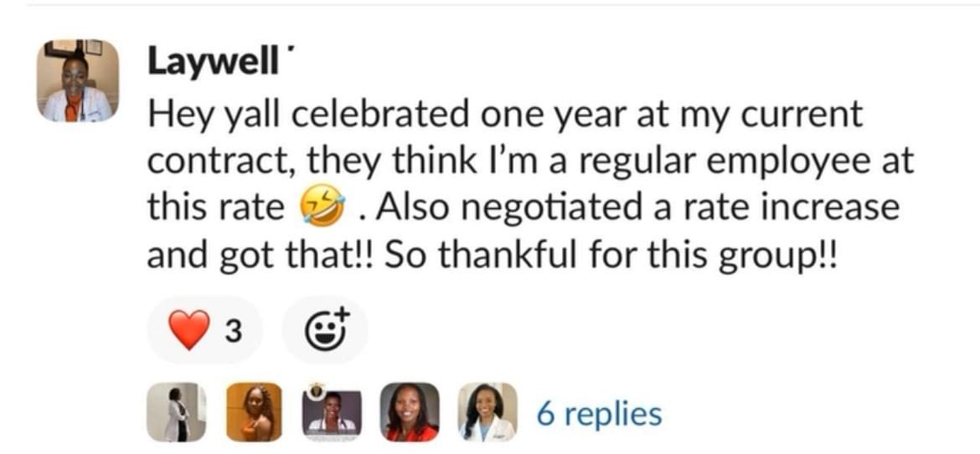The height and width of the screenshot is (454, 980).
Task: Open Laywell's profile picture
Action: click(x=78, y=81)
